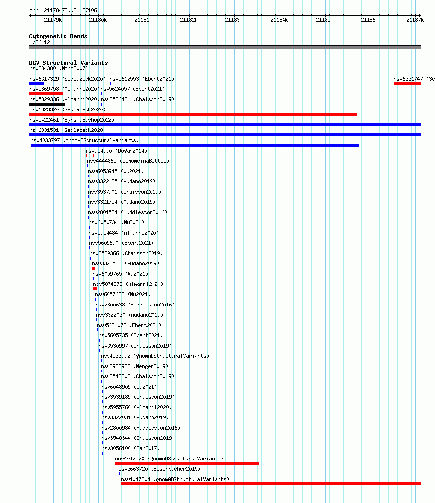Click the 21183k ruler tick label
Viewport: 435px width, 503px height.
(x=234, y=20)
